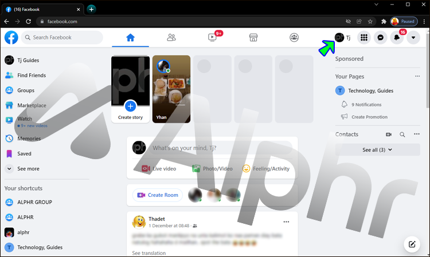This screenshot has height=257, width=430.
Task: Click the Create story plus button
Action: [x=130, y=106]
